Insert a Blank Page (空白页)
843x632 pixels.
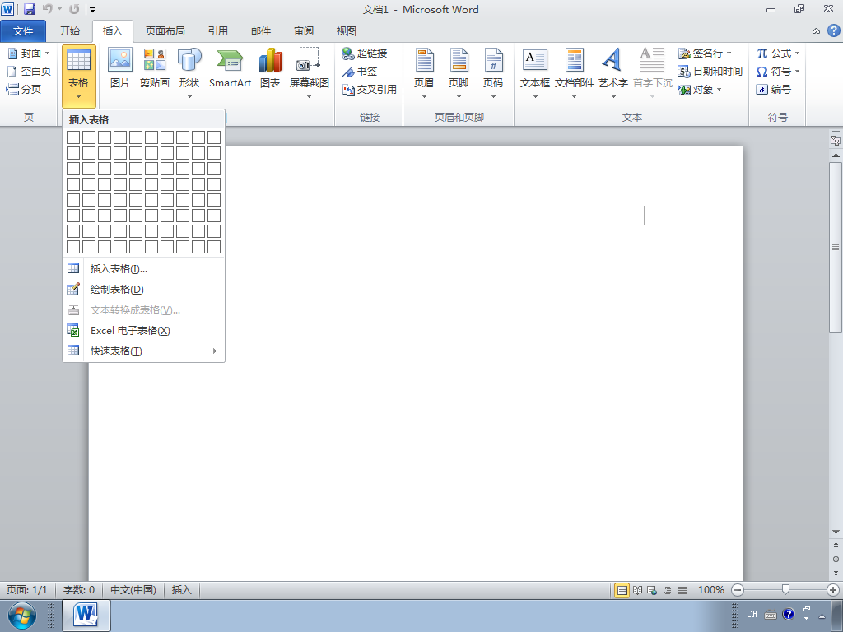tap(29, 72)
